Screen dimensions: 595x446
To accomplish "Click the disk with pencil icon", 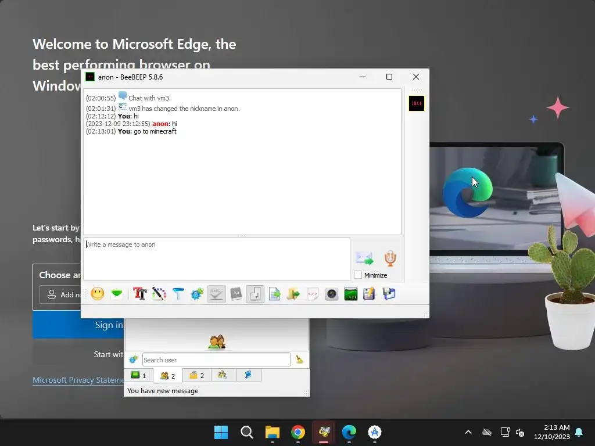I will 369,294.
